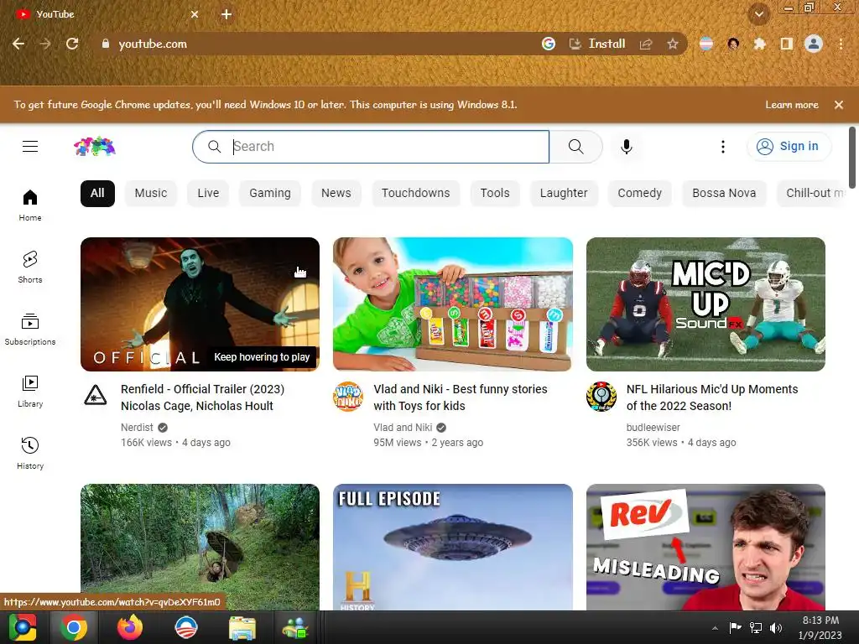Image resolution: width=859 pixels, height=644 pixels.
Task: Click Learn more on update banner
Action: (792, 105)
